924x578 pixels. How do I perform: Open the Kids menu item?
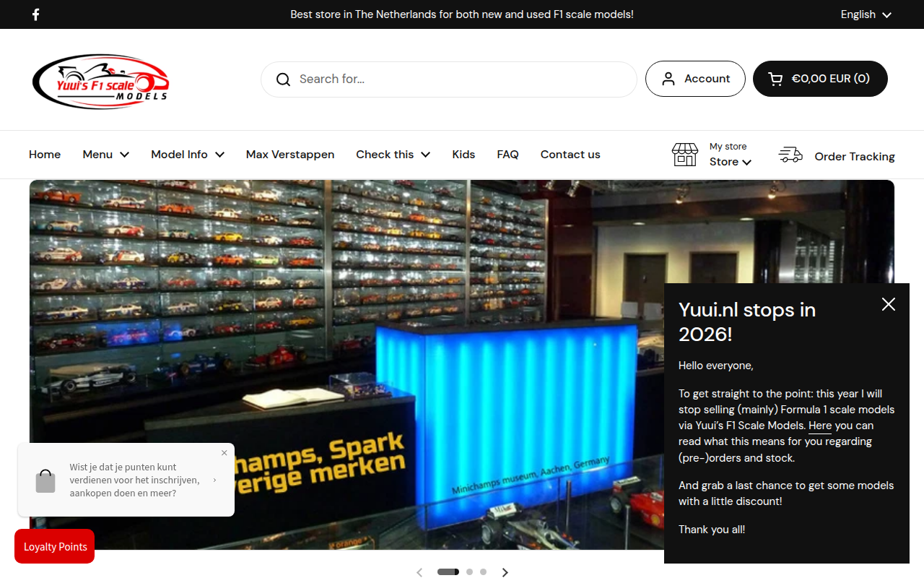point(463,155)
